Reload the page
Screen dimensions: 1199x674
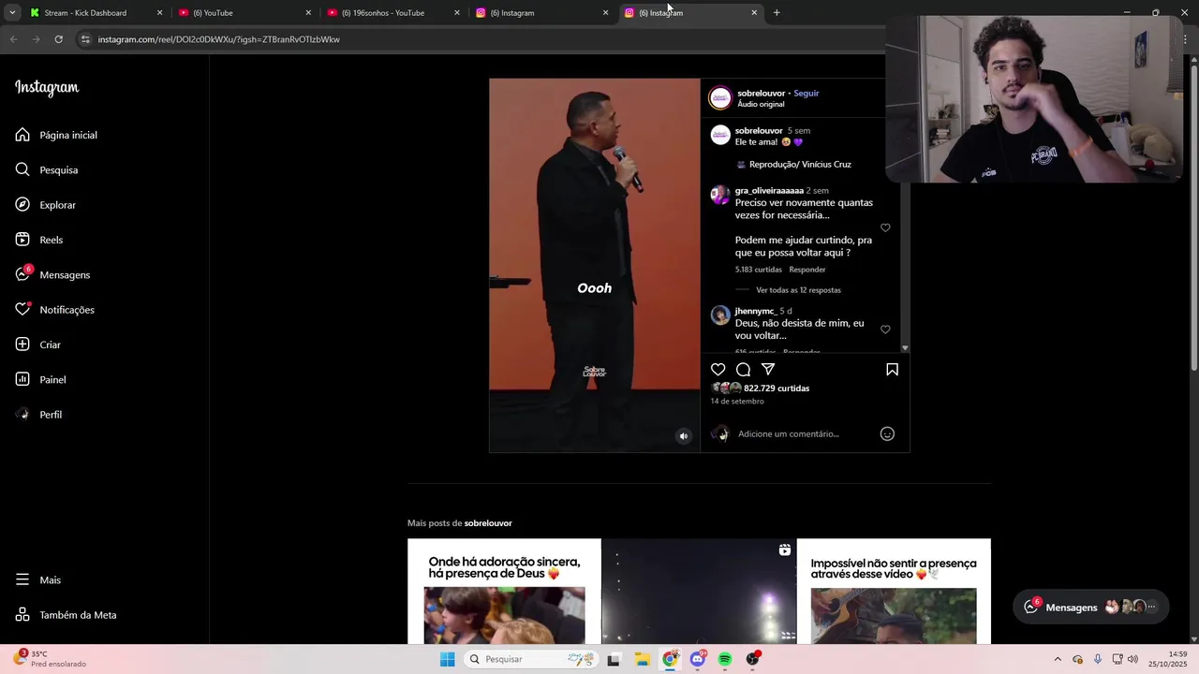click(x=58, y=39)
